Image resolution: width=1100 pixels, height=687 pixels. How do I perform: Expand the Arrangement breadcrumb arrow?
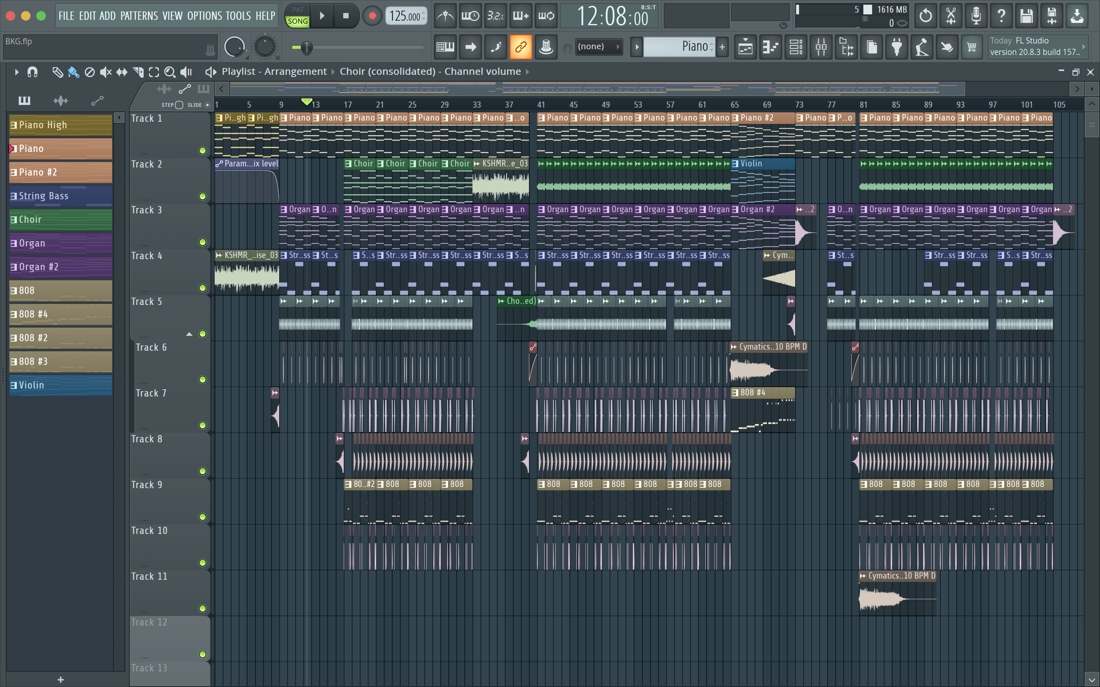(333, 72)
